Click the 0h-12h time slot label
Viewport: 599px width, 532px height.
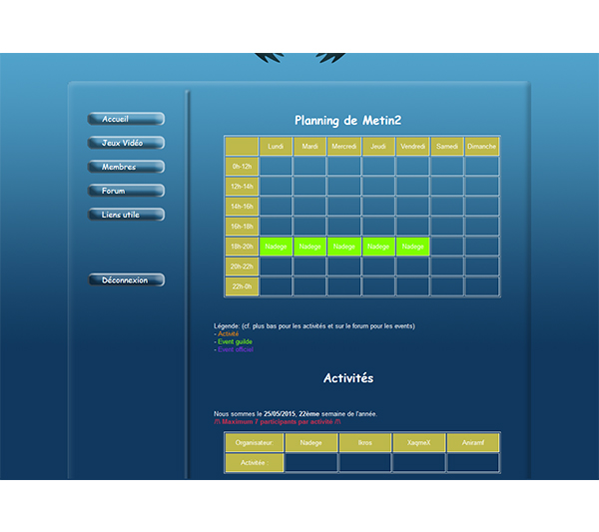click(242, 167)
